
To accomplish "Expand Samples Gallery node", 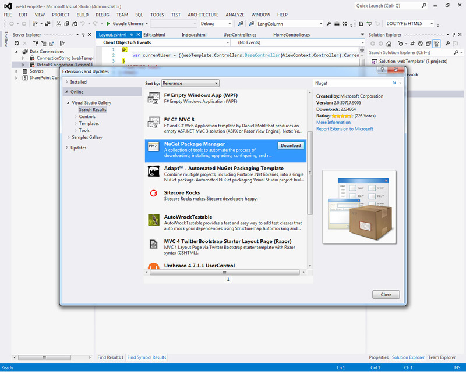I will [68, 137].
